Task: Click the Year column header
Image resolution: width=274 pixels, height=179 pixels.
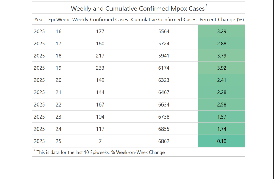Action: point(39,20)
